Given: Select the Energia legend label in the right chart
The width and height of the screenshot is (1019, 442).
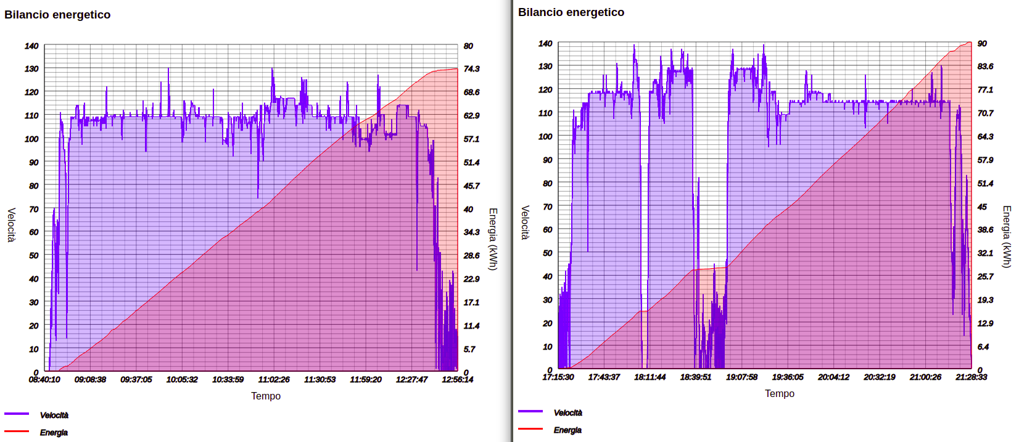Looking at the screenshot, I should 567,430.
